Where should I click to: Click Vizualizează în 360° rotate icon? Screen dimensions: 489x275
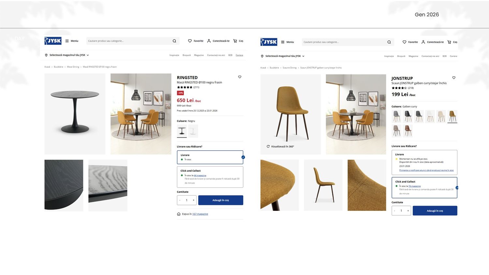(268, 147)
